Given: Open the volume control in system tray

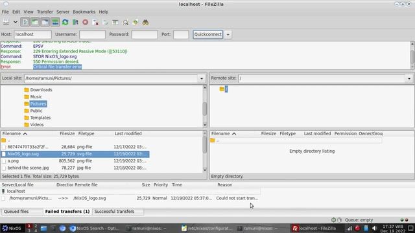Looking at the screenshot, I should click(374, 228).
